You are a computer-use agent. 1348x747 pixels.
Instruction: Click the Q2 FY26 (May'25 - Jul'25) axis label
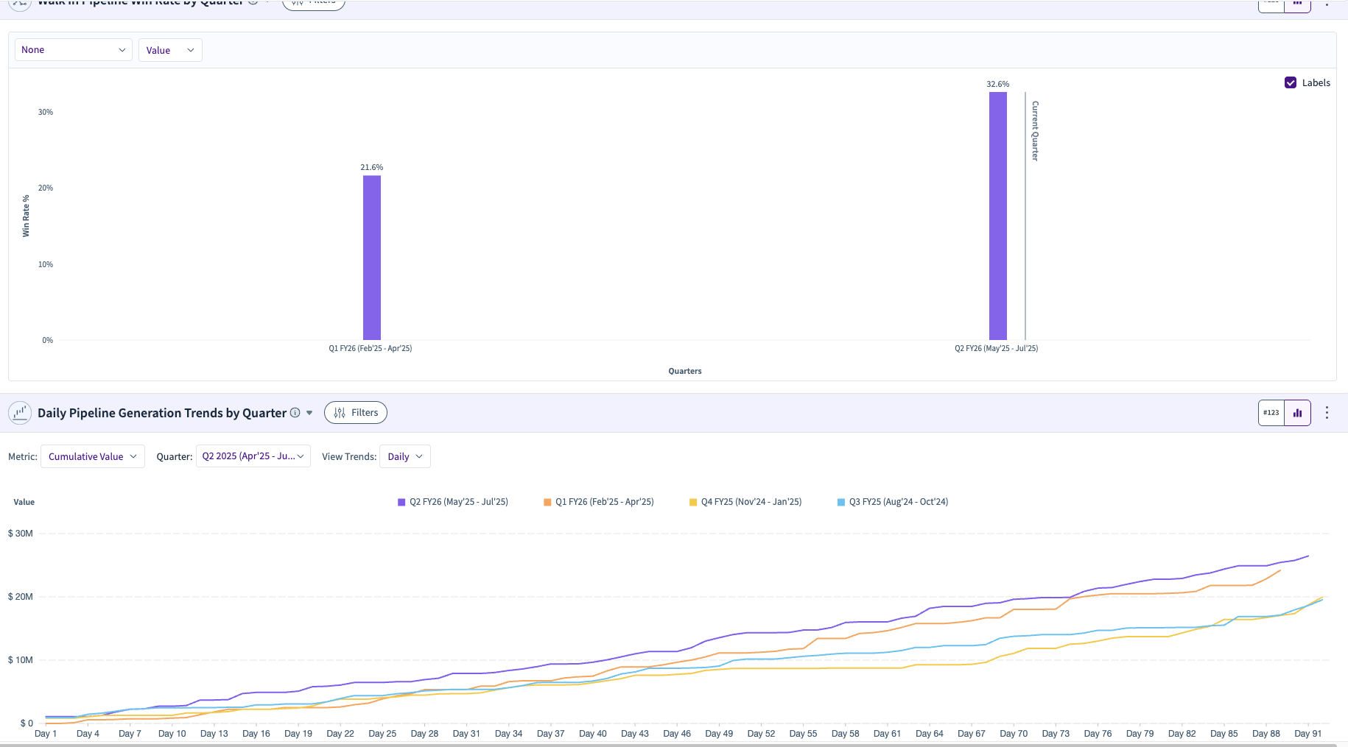click(997, 349)
